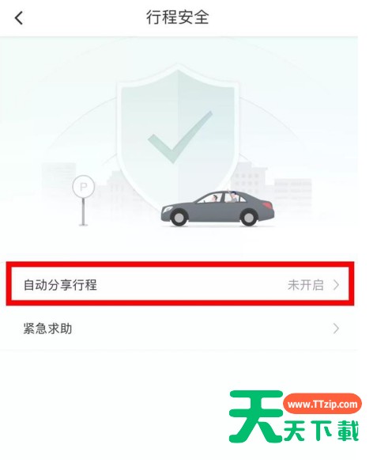Screen dimensions: 377x460
Task: Tap the small 天下載 watermark text
Action: 322,431
